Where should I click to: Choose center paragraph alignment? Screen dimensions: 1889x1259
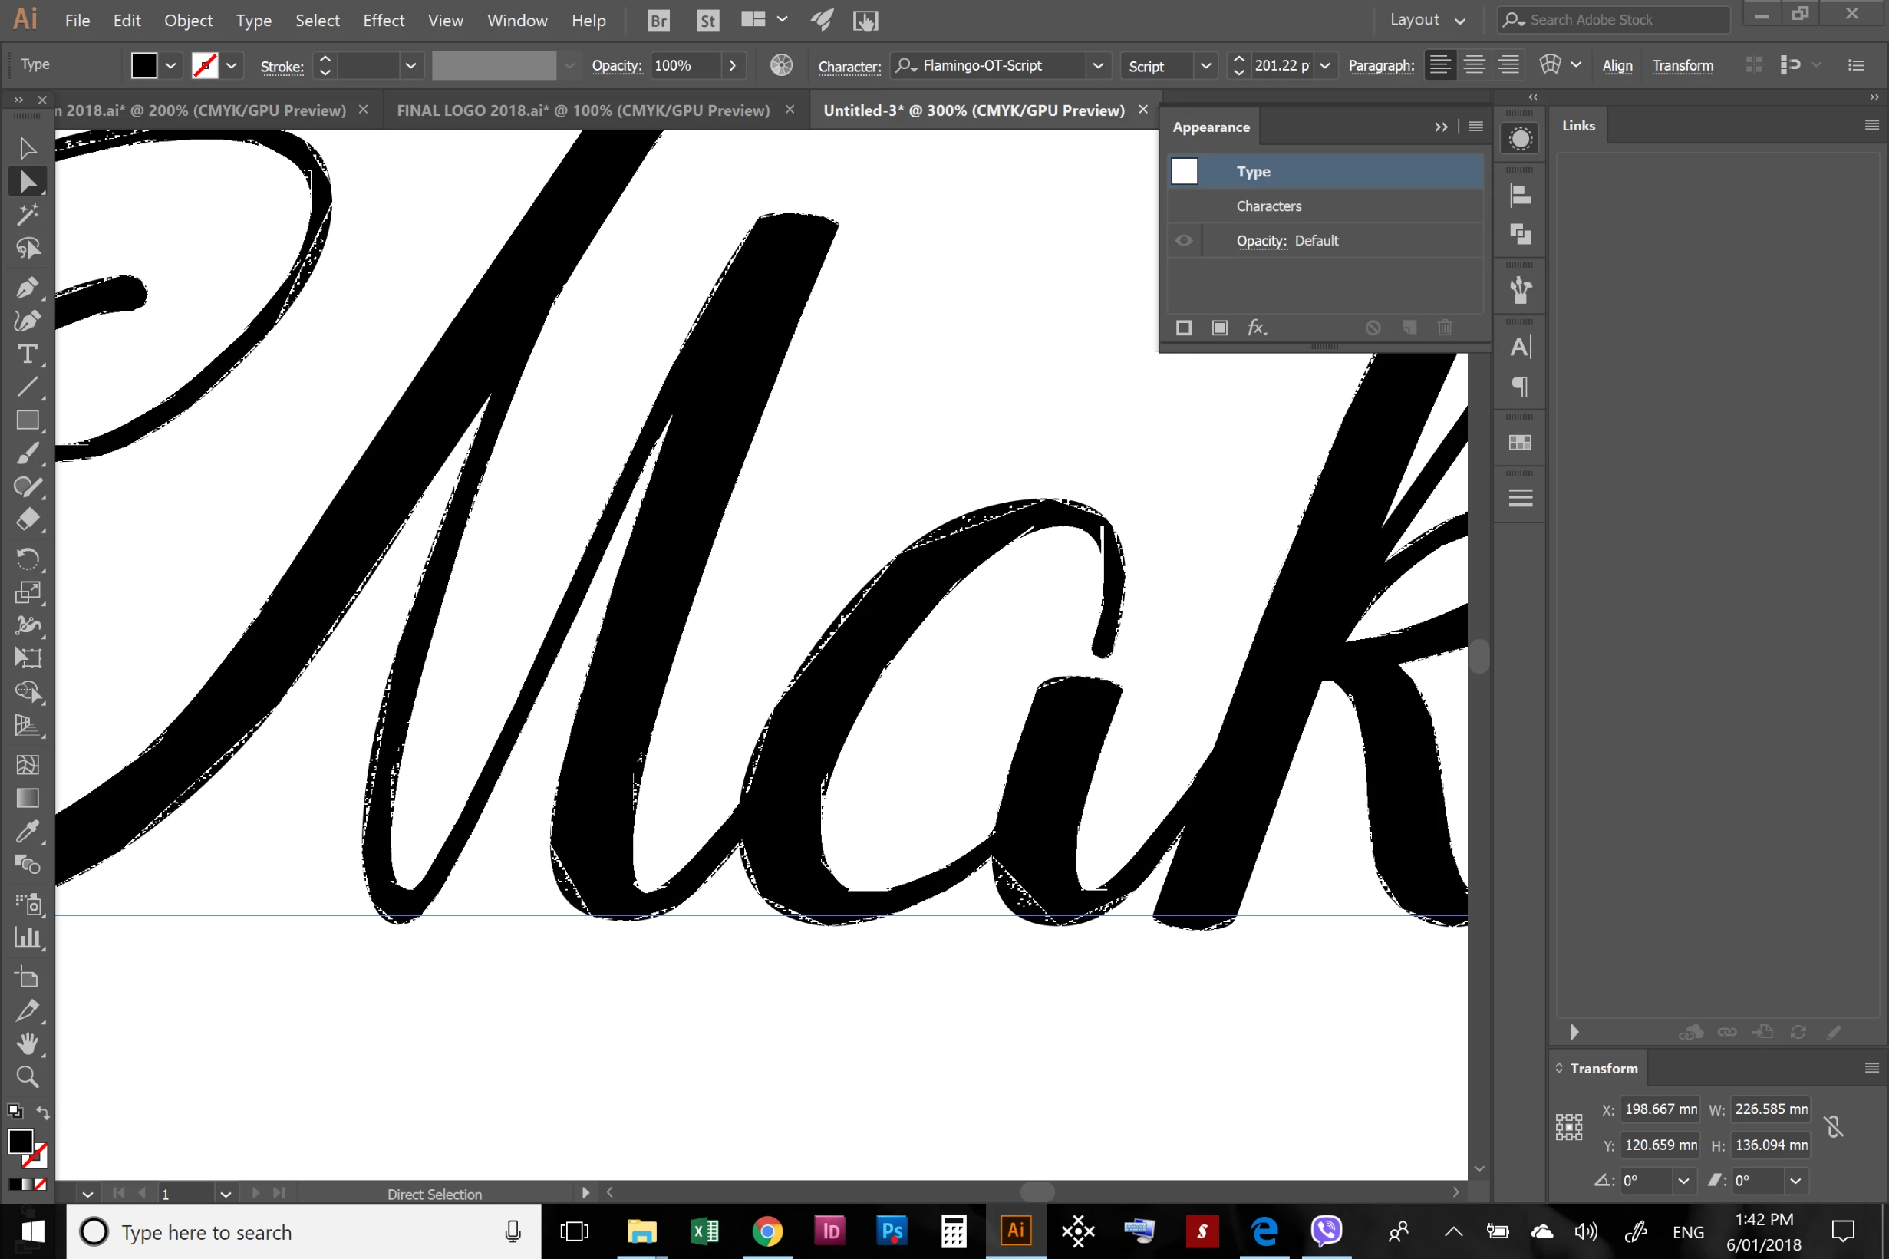(1474, 65)
